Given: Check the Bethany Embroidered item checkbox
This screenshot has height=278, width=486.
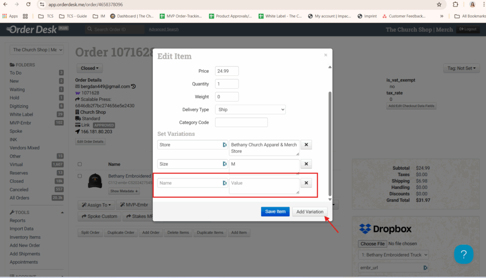Looking at the screenshot, I should (80, 176).
